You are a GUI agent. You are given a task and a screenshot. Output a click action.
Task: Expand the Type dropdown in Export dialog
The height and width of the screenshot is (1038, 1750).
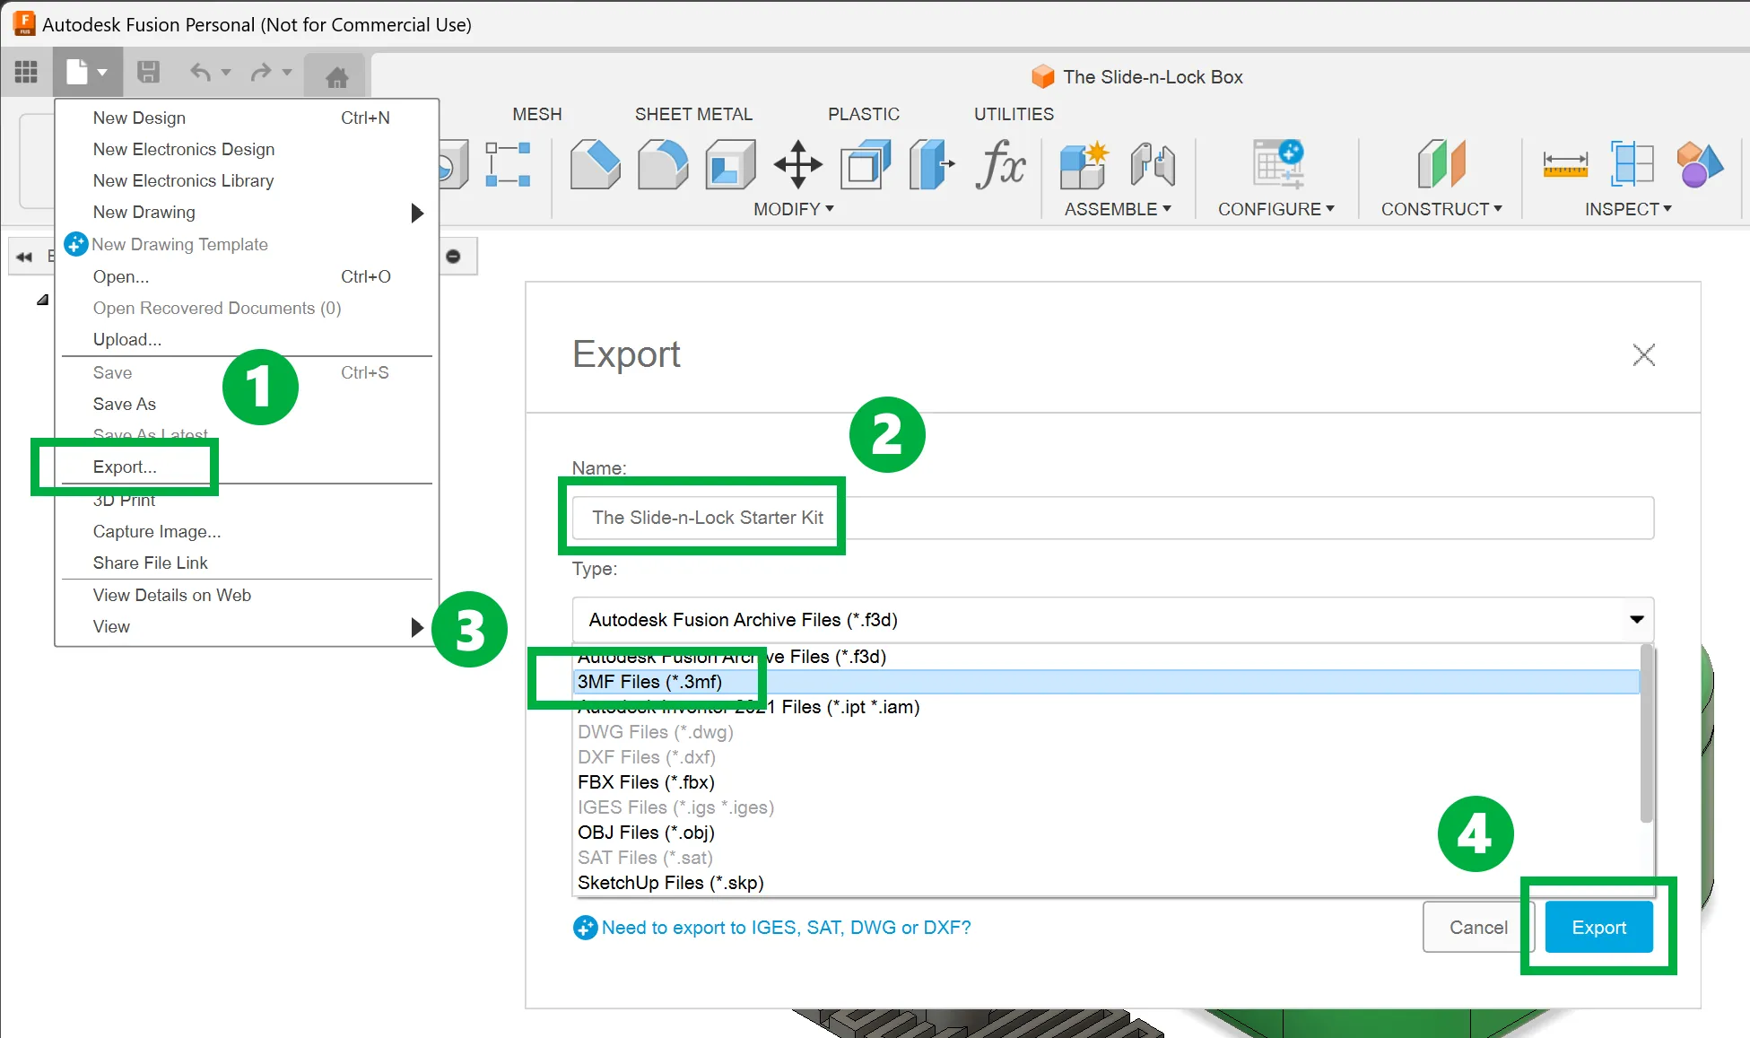tap(1636, 620)
